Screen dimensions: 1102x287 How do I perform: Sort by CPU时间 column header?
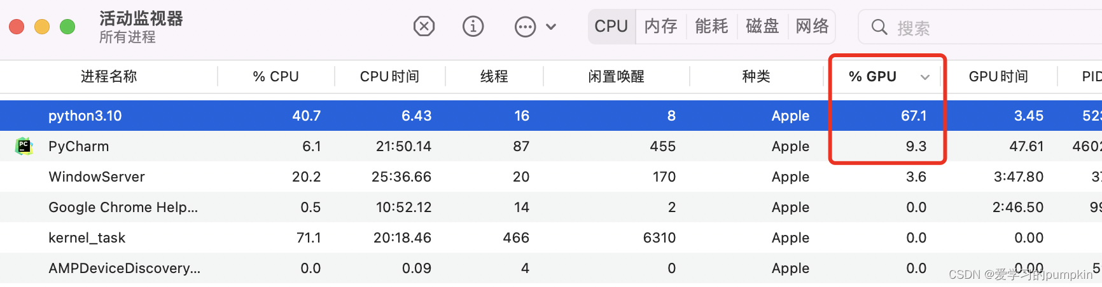pos(389,77)
